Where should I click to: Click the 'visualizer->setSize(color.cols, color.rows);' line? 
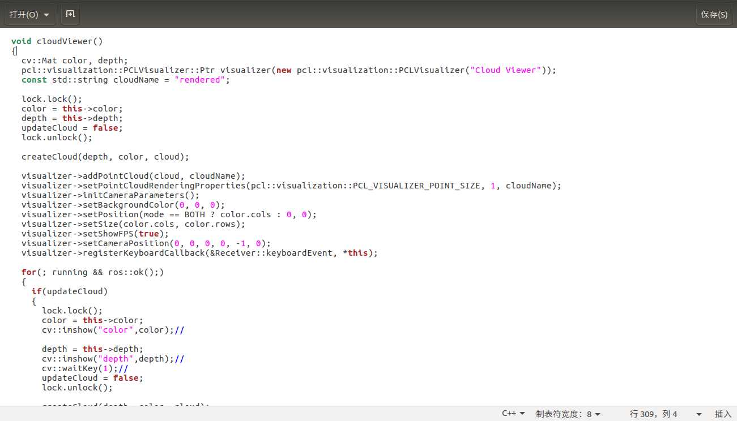pos(134,224)
